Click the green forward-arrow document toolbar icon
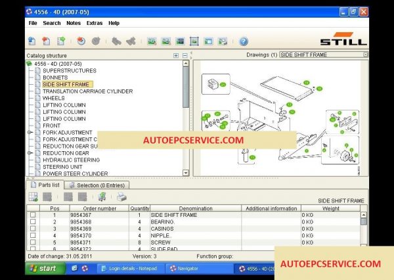This screenshot has height=280, width=394. point(61,41)
